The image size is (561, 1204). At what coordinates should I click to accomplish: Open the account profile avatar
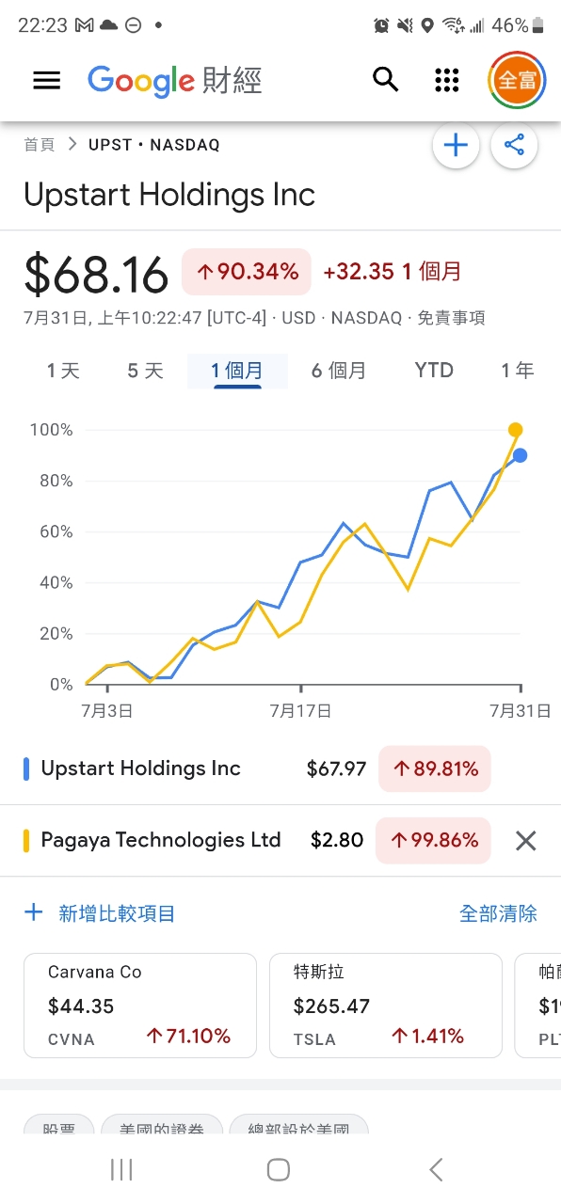coord(516,80)
